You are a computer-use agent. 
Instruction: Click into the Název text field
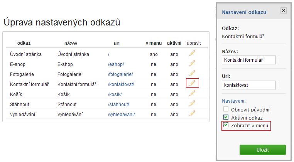click(249, 60)
